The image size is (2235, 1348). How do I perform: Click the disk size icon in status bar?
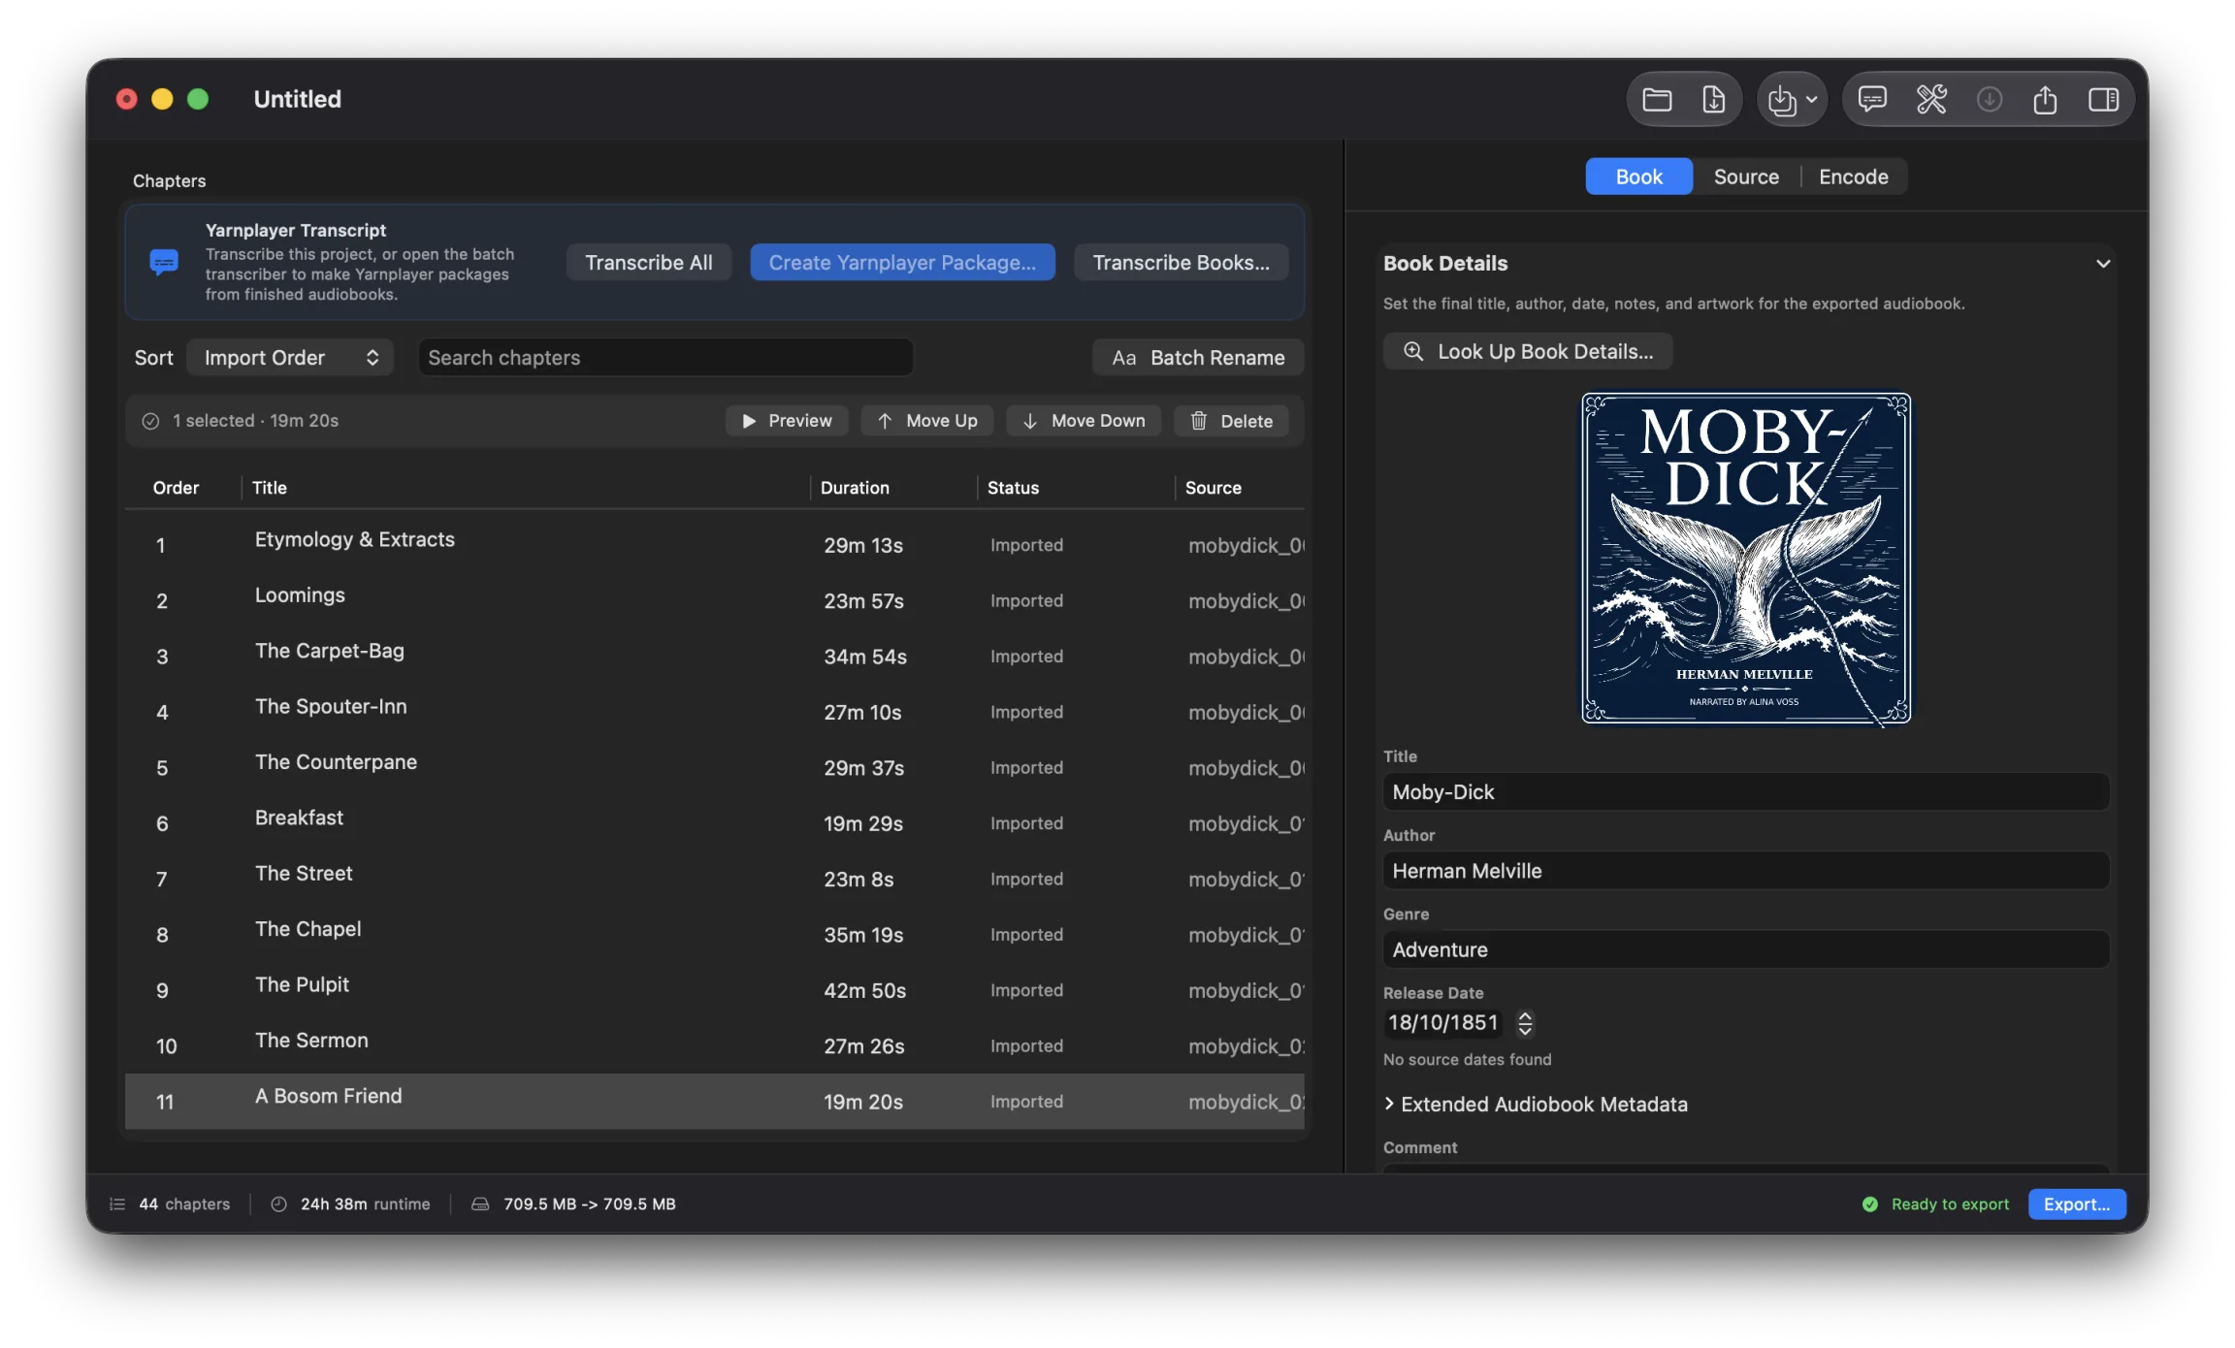tap(480, 1204)
